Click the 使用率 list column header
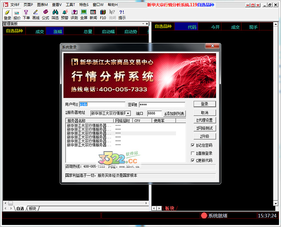Image resolution: width=281 pixels, height=227 pixels. tap(164, 121)
